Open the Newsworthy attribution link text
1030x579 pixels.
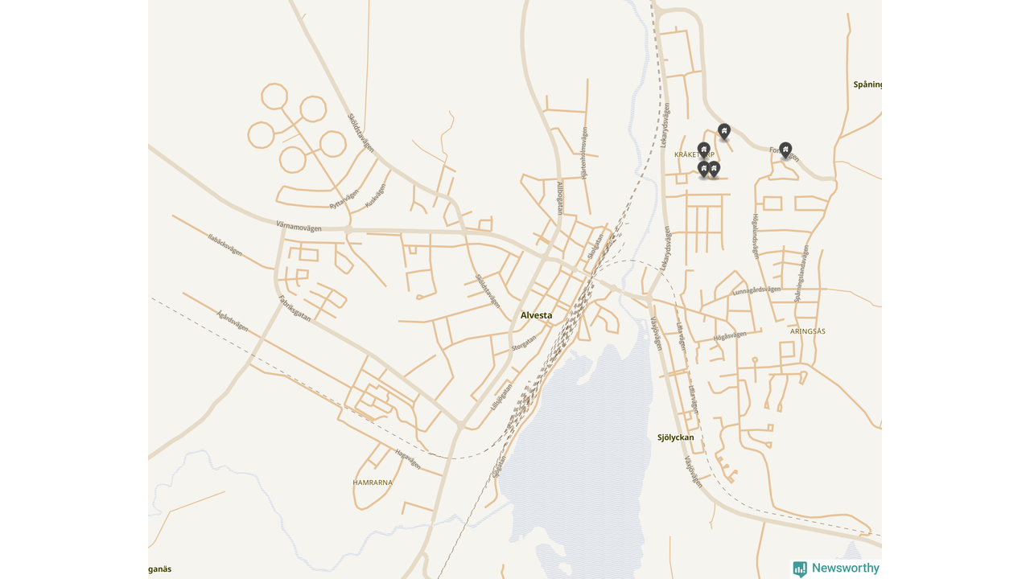[x=846, y=569]
